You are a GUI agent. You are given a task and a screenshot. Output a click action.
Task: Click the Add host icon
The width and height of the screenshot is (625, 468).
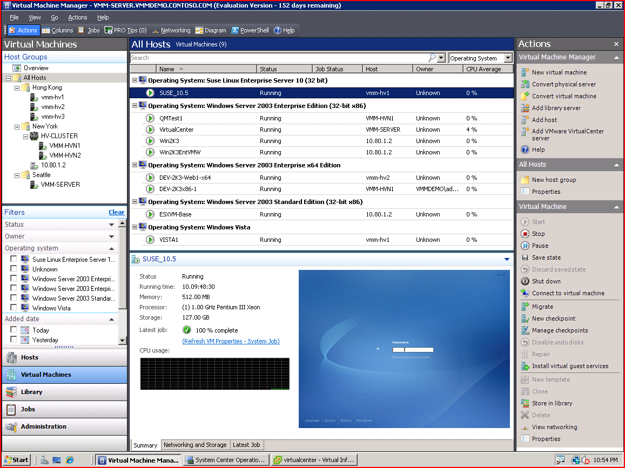click(x=525, y=119)
